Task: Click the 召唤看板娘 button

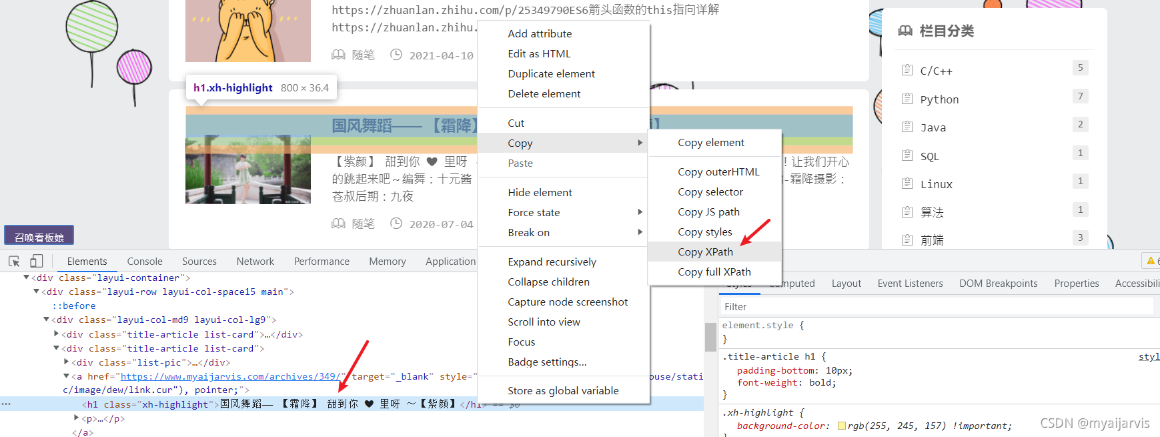Action: pos(39,236)
